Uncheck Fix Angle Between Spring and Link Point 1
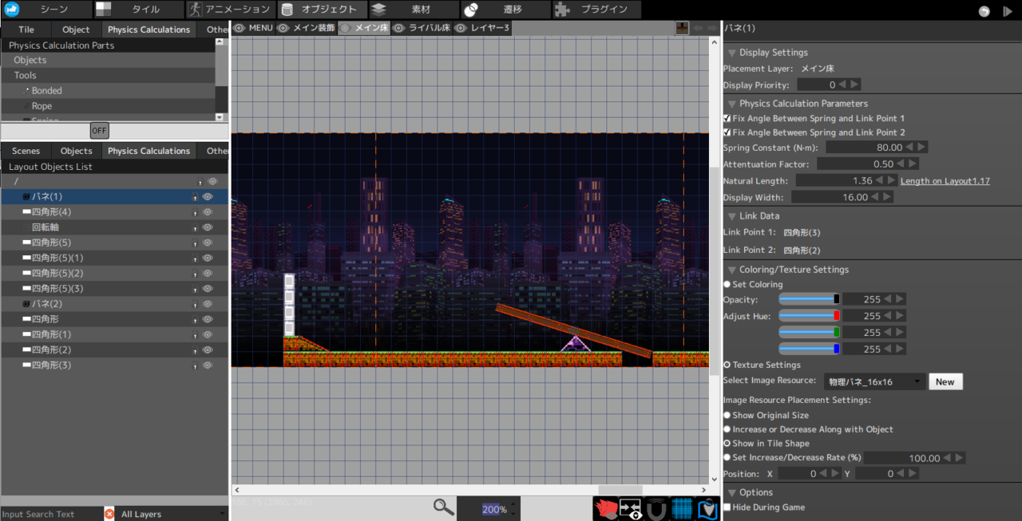 [727, 116]
